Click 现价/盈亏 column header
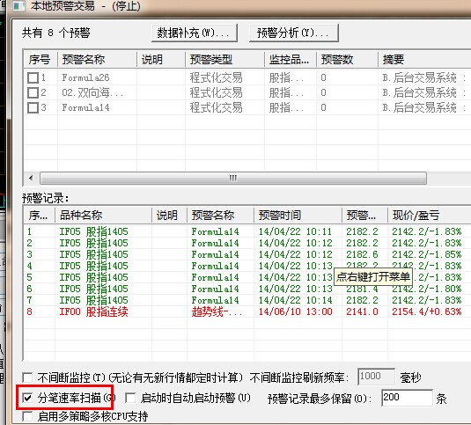Viewport: 471px width, 425px height. [x=430, y=216]
